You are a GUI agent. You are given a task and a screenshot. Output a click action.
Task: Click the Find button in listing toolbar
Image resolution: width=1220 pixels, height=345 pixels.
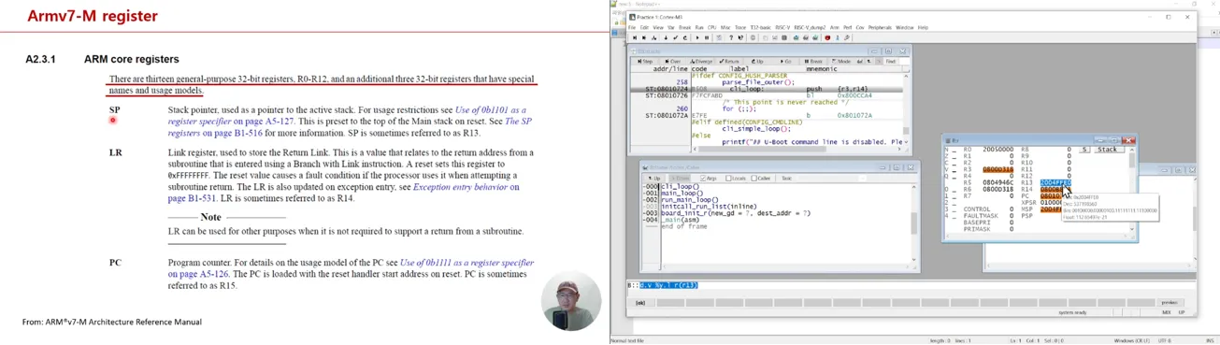[x=890, y=62]
